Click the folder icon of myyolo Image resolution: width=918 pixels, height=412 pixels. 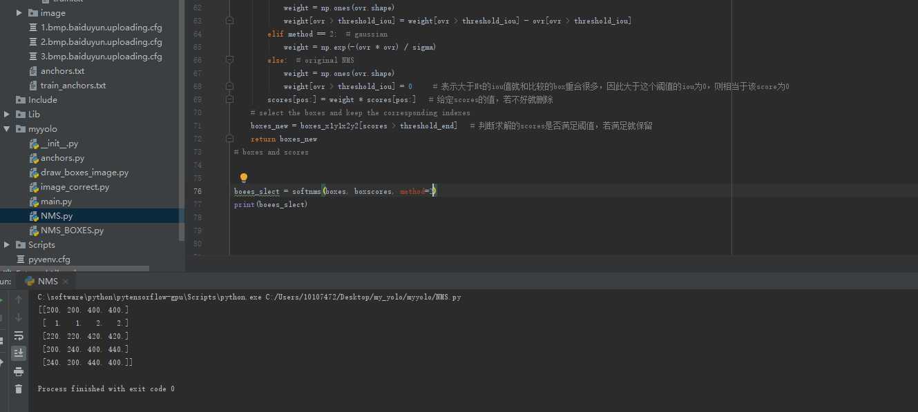click(x=19, y=129)
